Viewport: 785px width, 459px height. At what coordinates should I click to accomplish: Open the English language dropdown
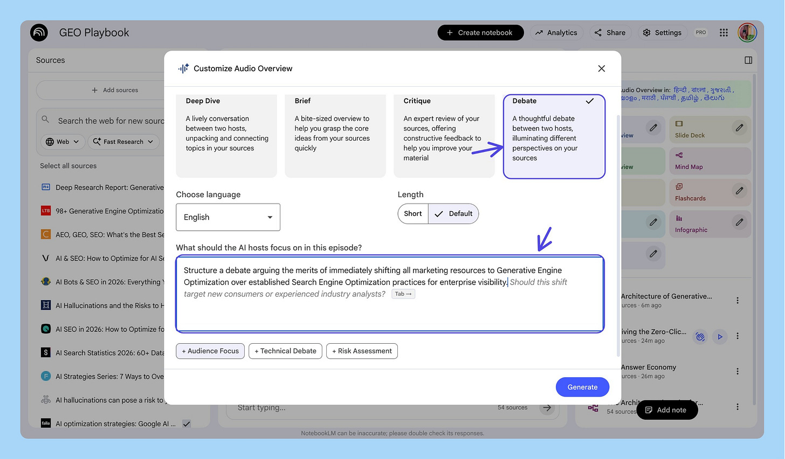tap(228, 217)
